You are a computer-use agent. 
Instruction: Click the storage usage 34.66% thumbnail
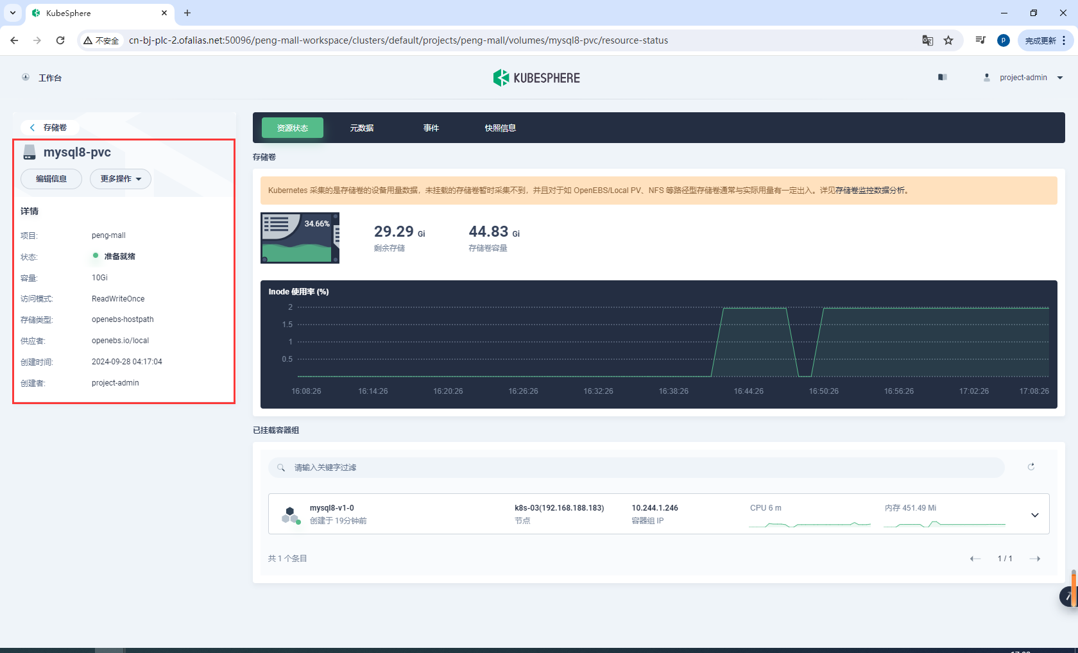click(300, 238)
